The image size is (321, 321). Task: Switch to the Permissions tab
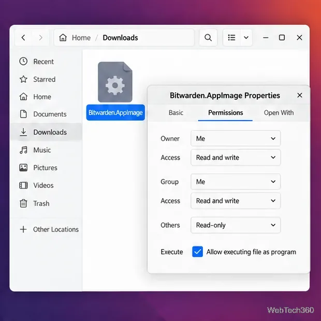click(225, 112)
